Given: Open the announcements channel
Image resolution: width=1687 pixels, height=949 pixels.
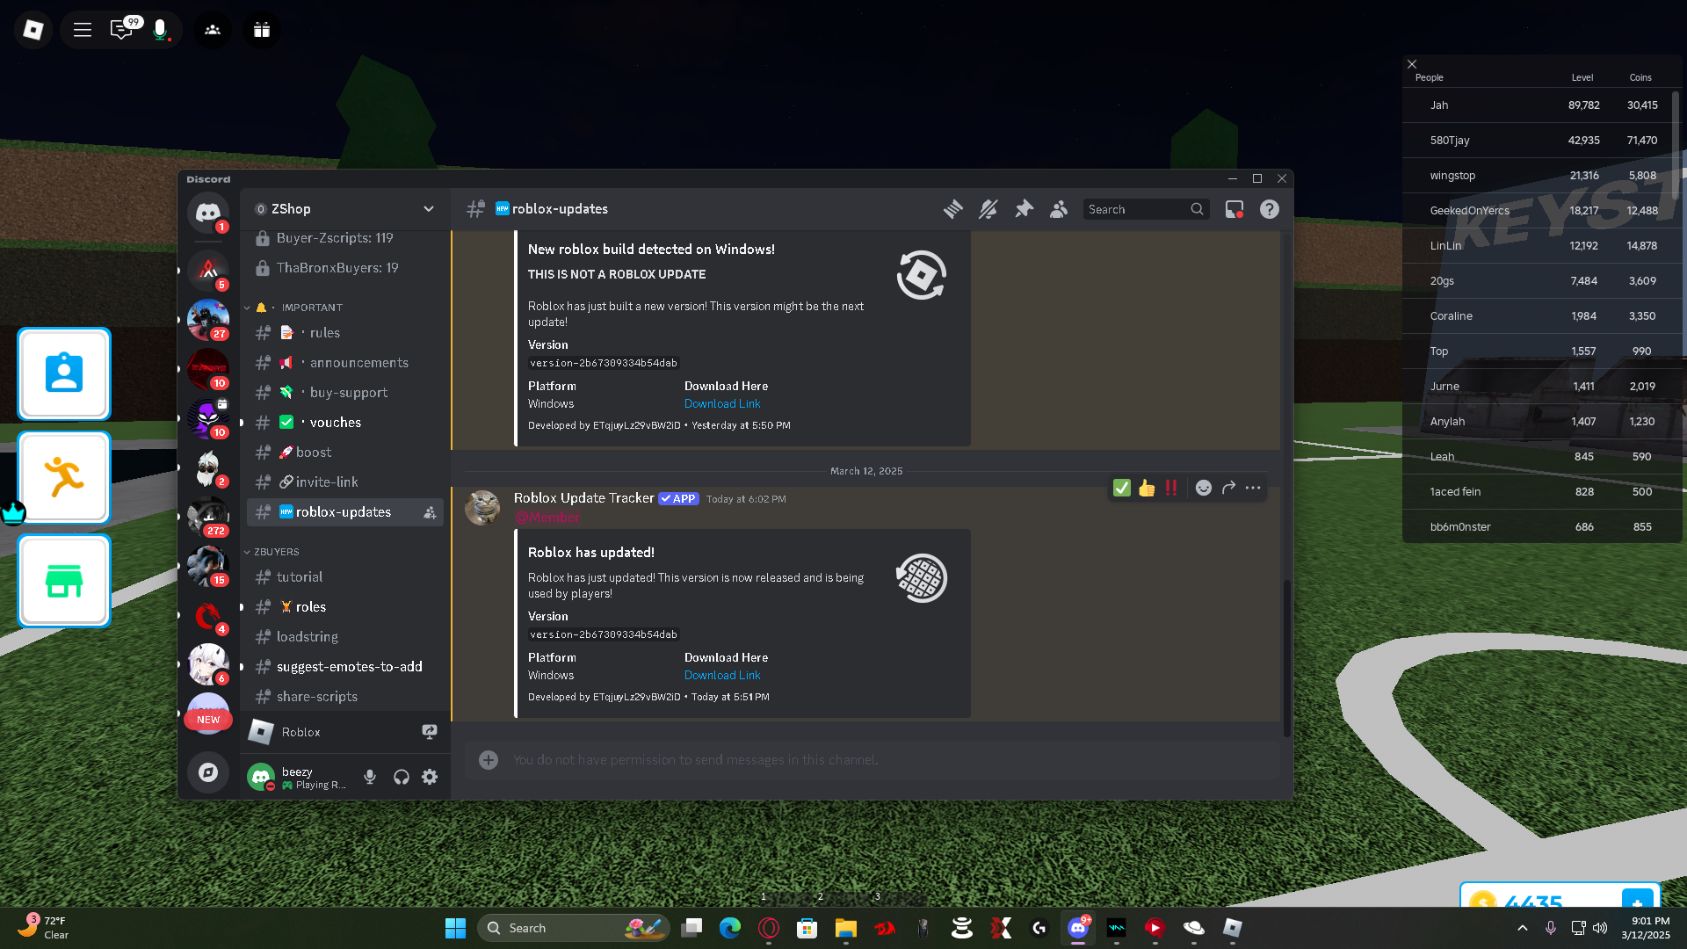Looking at the screenshot, I should pos(345,363).
